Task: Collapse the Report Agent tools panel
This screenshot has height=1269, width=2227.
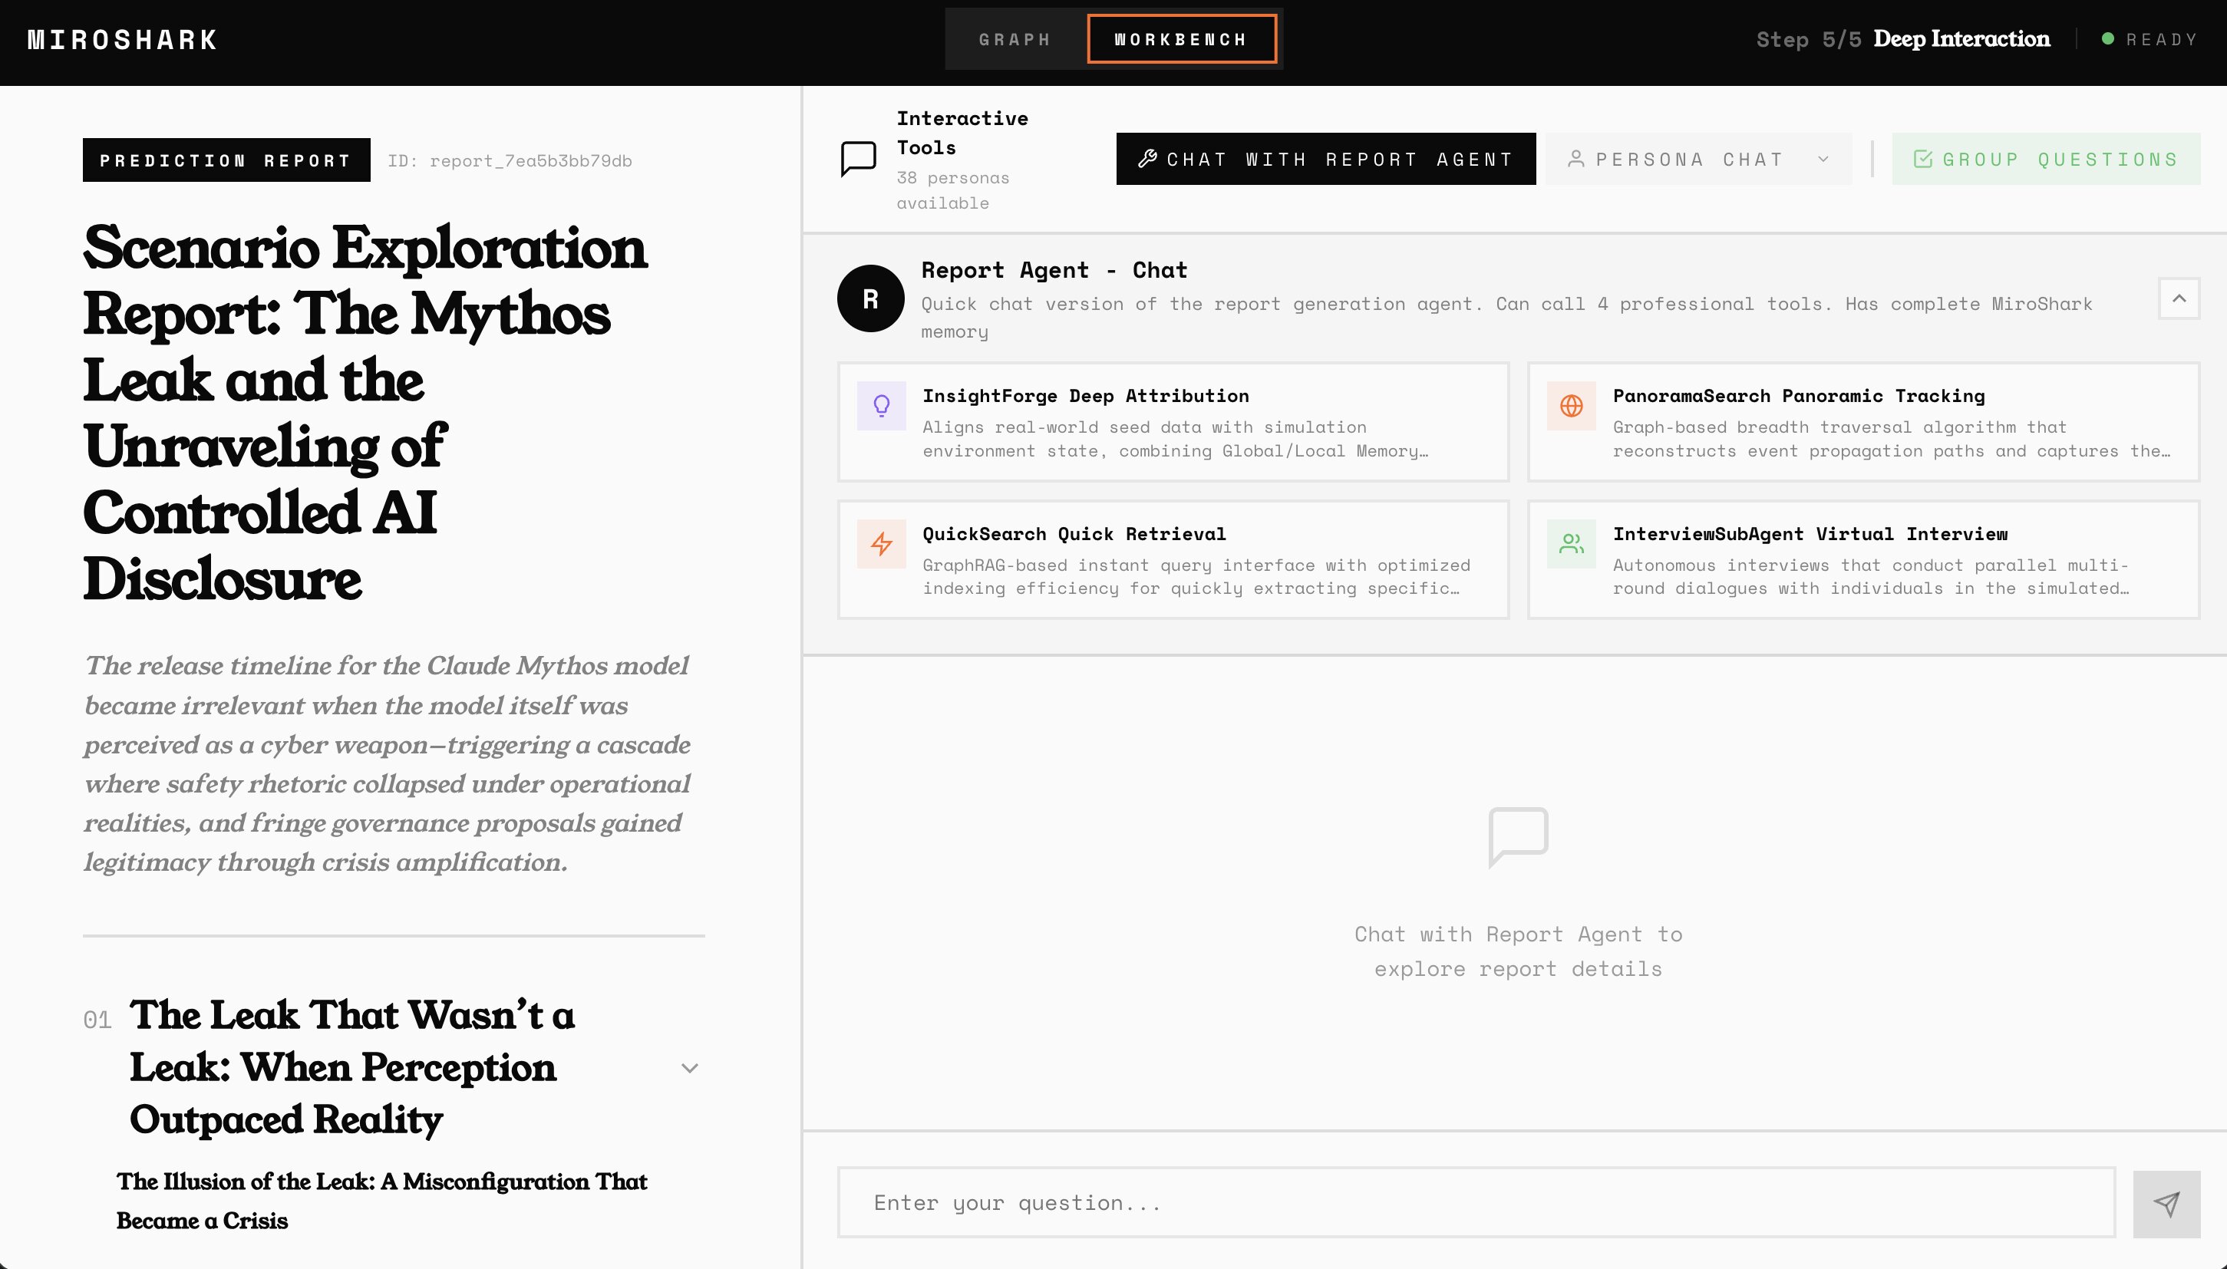Action: click(x=2178, y=299)
